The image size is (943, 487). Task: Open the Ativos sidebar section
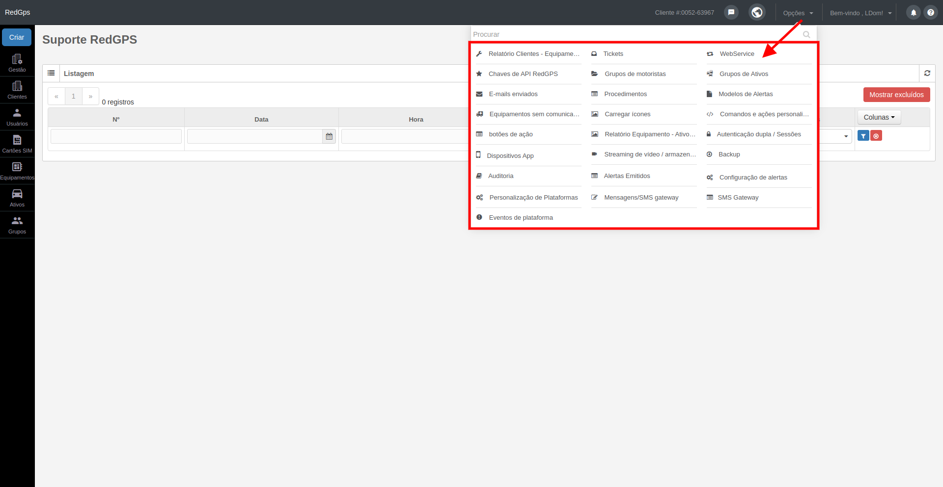pos(17,198)
